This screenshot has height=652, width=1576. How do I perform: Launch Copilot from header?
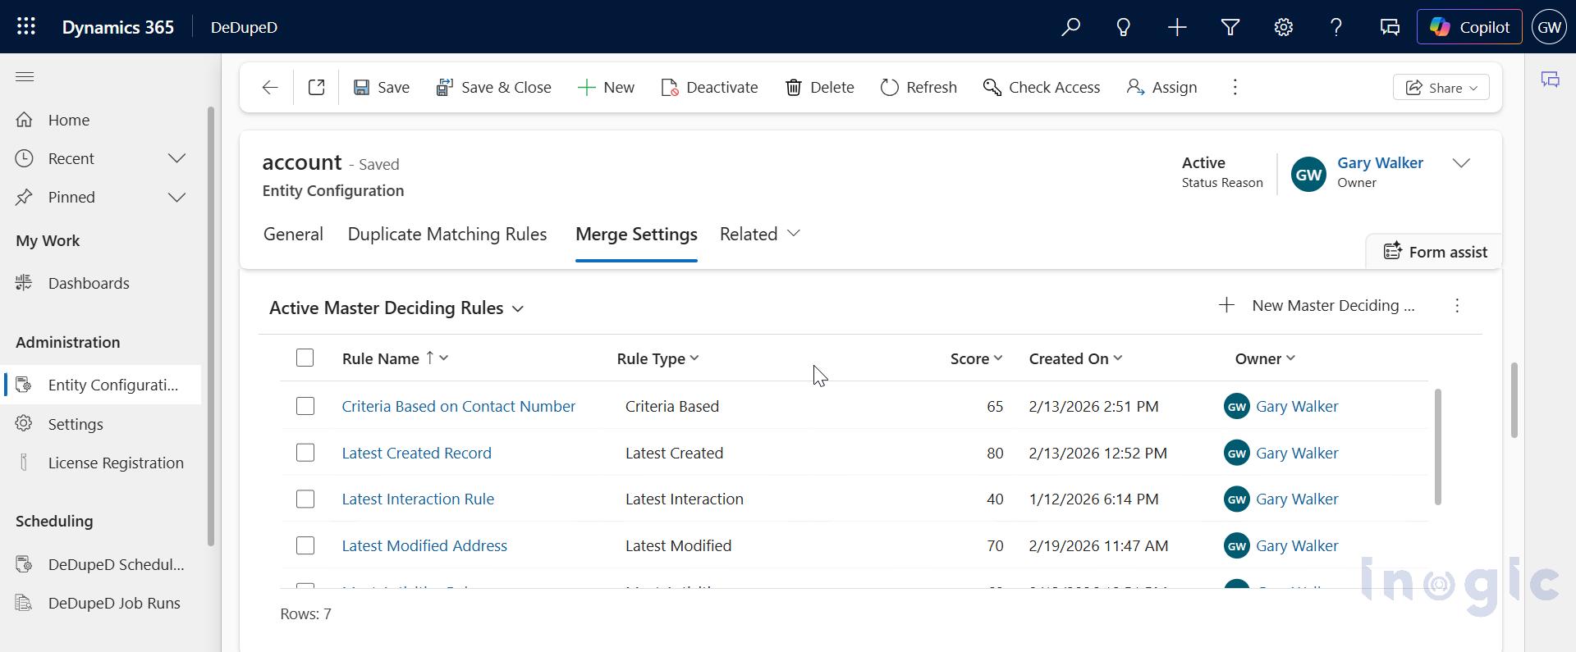point(1469,27)
